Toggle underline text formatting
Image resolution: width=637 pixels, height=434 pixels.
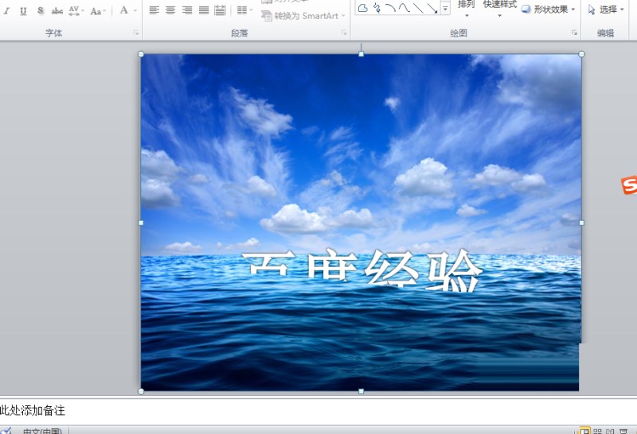[23, 11]
